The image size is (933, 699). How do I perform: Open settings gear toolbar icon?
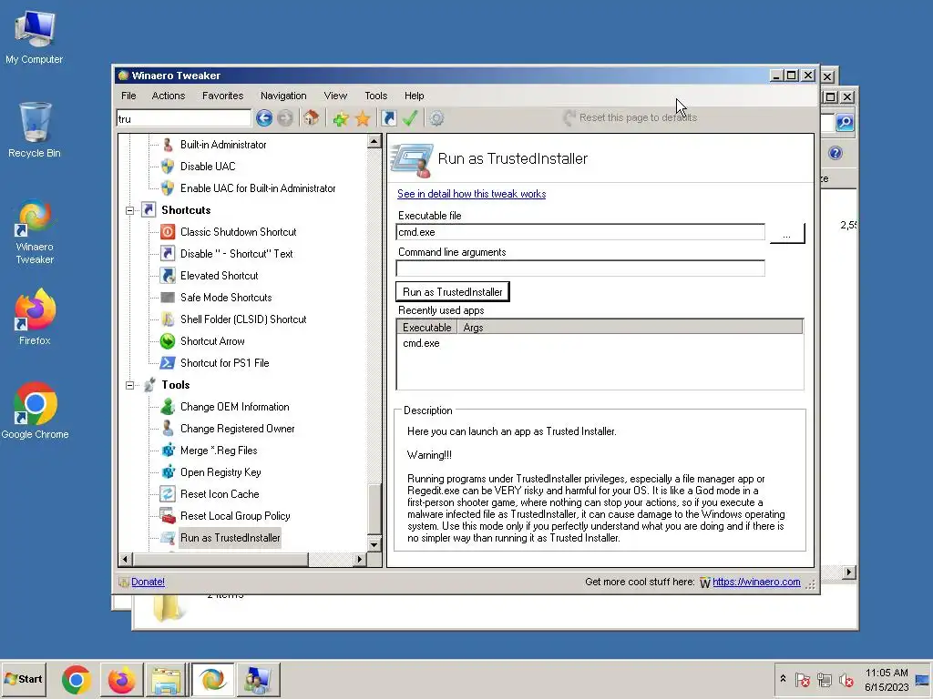(436, 118)
